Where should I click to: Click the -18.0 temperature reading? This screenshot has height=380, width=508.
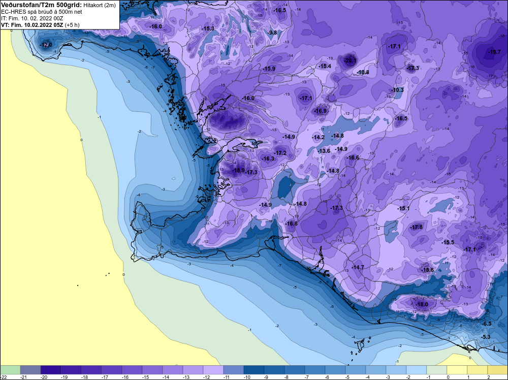[x=422, y=304]
